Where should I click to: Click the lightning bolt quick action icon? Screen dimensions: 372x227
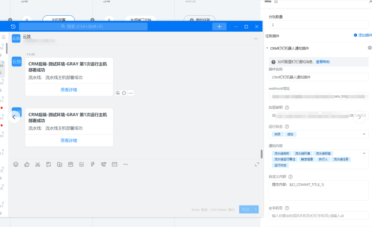(x=93, y=164)
